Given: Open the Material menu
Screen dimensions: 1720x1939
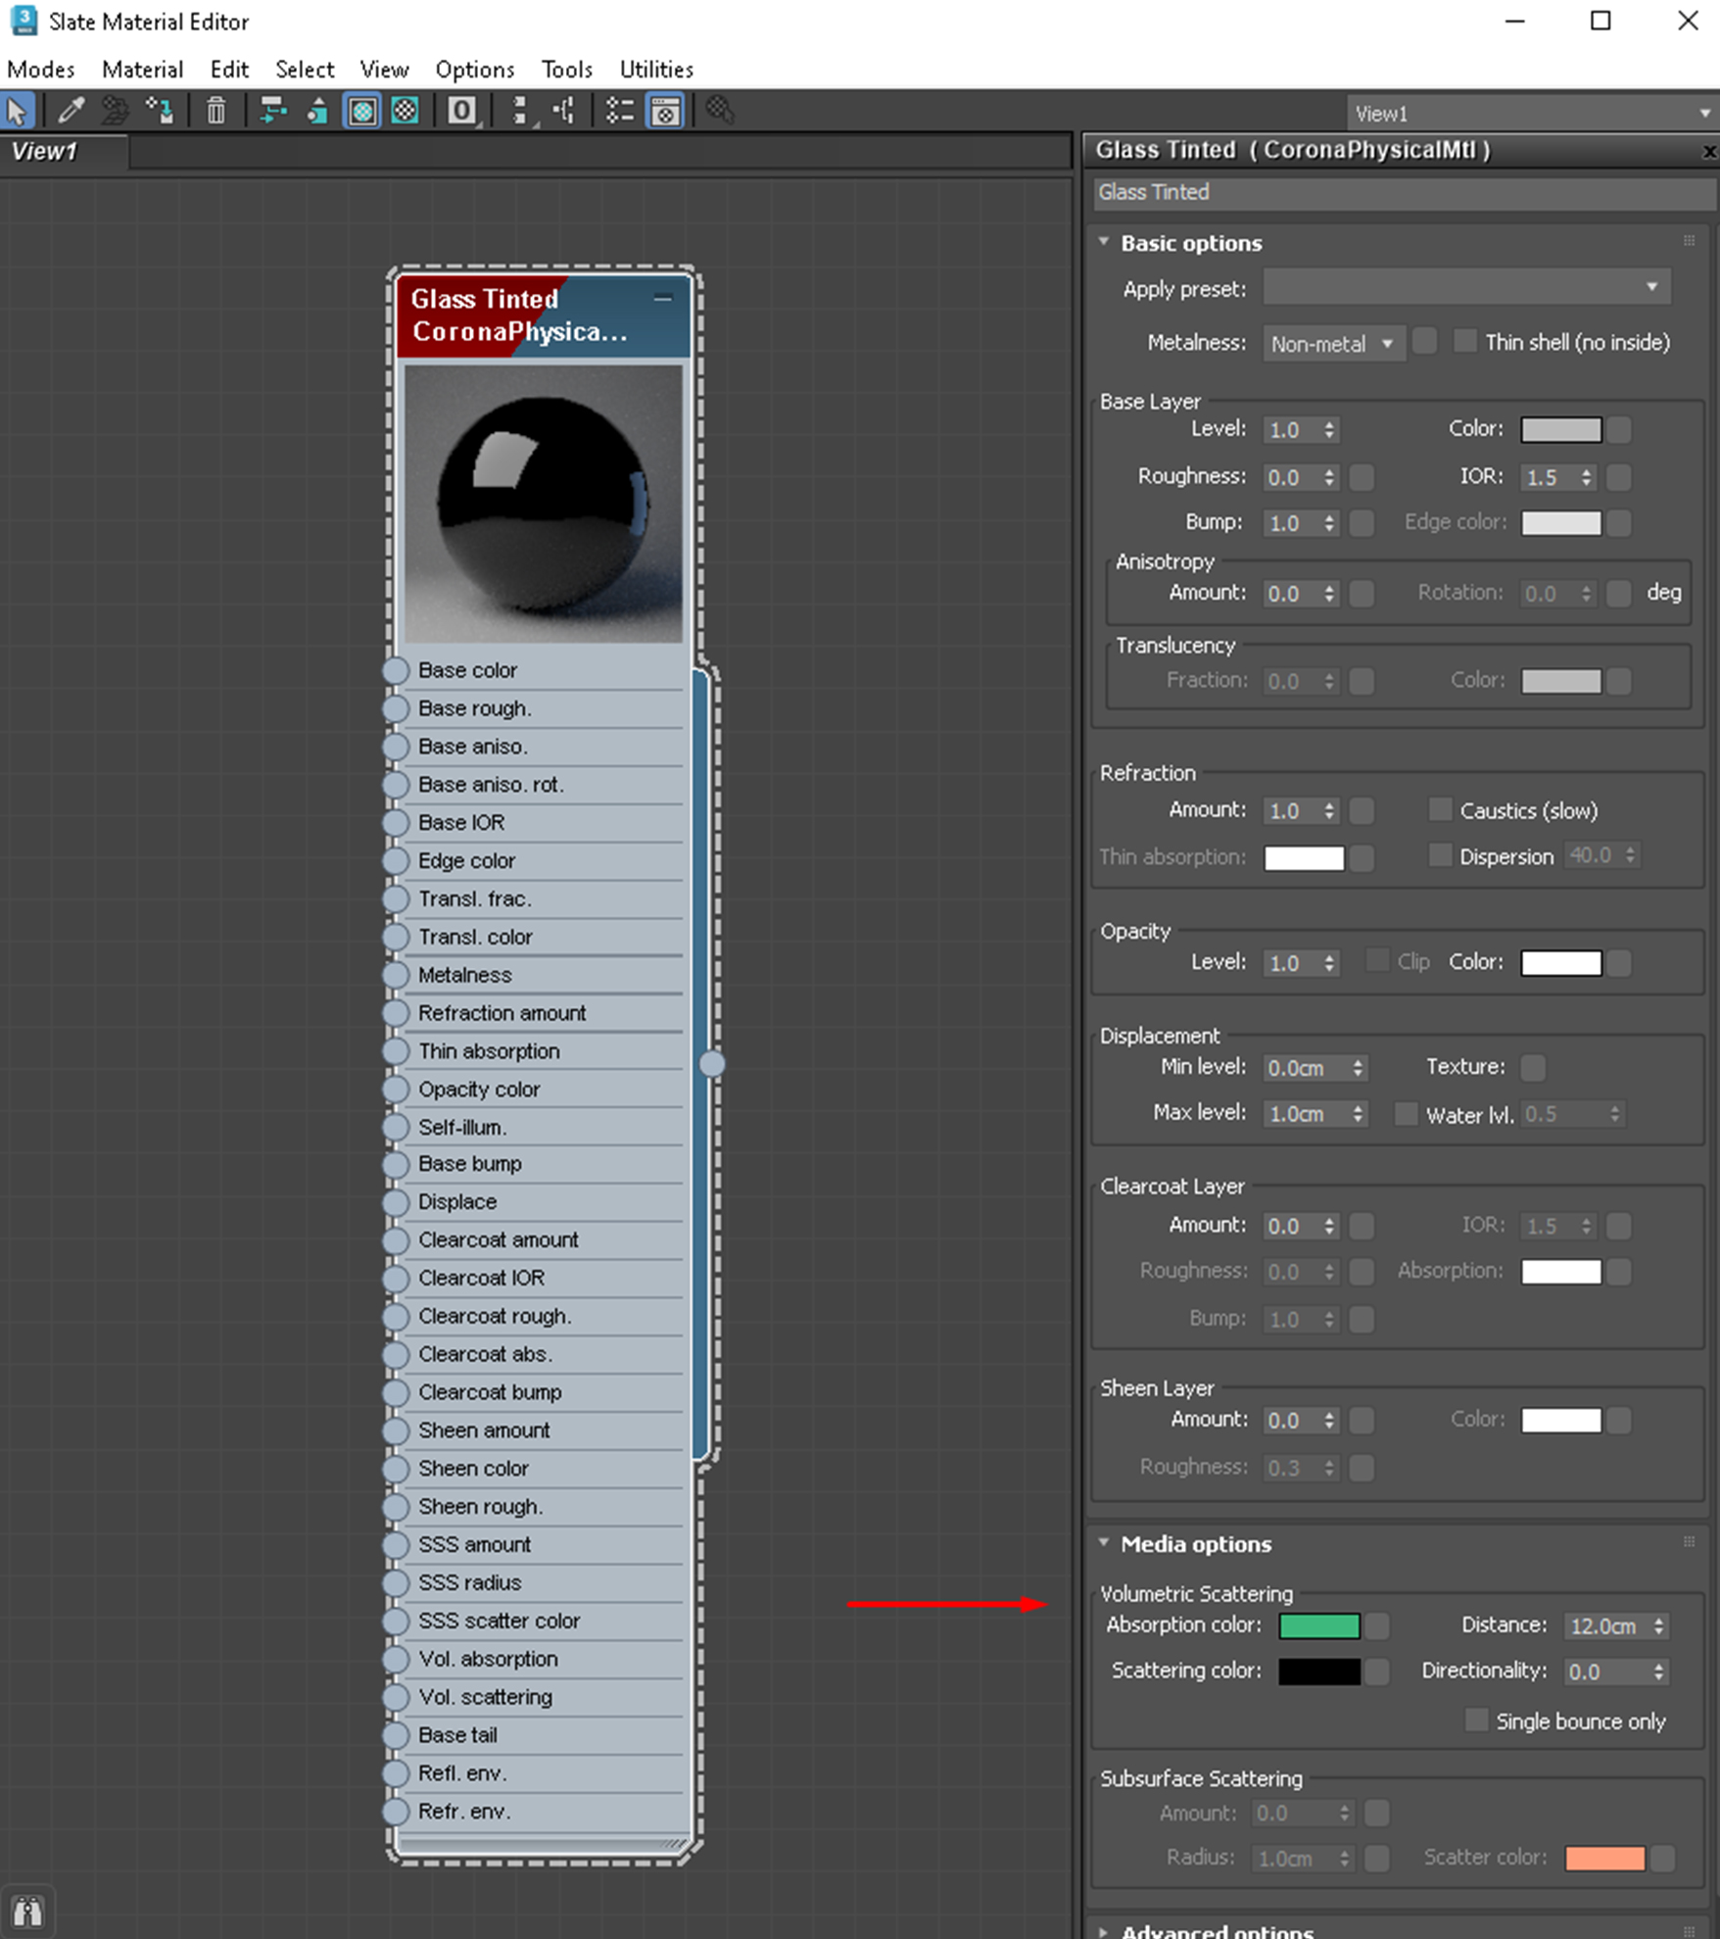Looking at the screenshot, I should click(142, 70).
